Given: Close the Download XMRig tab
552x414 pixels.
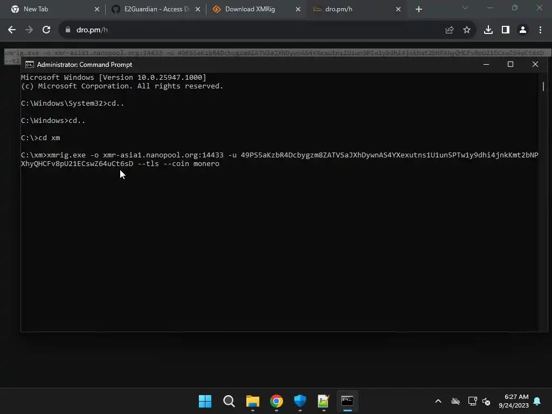Looking at the screenshot, I should pos(298,9).
